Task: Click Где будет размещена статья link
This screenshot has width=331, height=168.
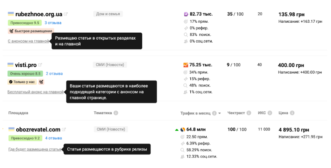Action: tap(35, 150)
